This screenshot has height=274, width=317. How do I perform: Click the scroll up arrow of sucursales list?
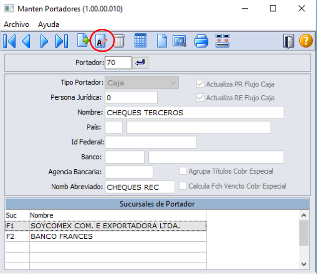click(x=304, y=215)
